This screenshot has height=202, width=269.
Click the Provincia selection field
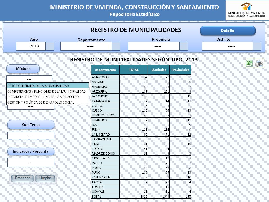point(154,46)
